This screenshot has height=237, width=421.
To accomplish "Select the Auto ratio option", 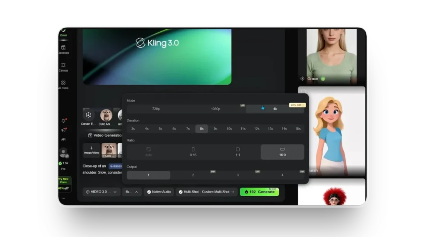I will click(x=148, y=152).
